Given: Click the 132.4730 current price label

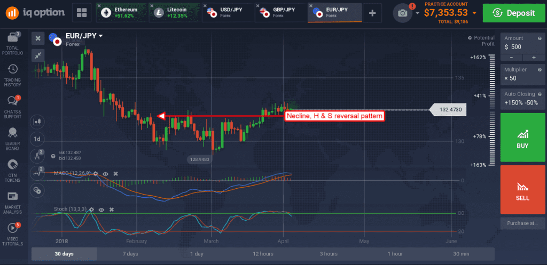Looking at the screenshot, I should click(x=448, y=110).
